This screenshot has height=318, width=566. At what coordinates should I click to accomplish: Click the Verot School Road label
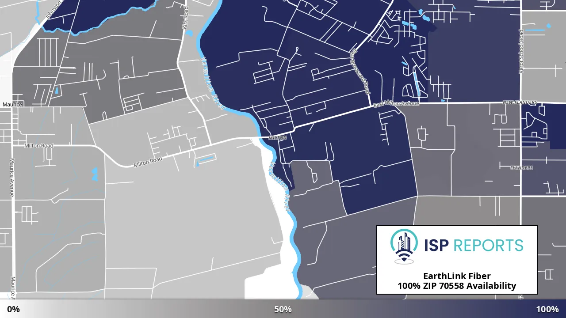521,52
